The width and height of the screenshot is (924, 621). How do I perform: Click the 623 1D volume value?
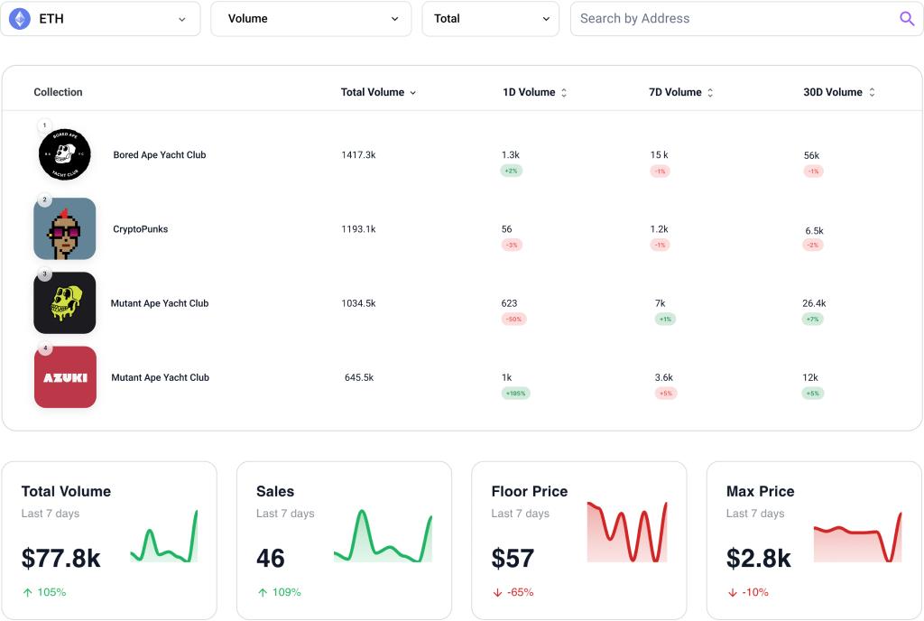509,303
